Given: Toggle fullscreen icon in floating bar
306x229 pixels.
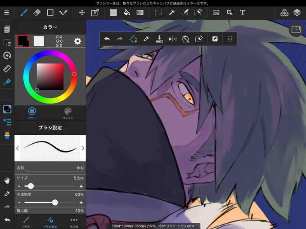Looking at the screenshot, I should (215, 39).
